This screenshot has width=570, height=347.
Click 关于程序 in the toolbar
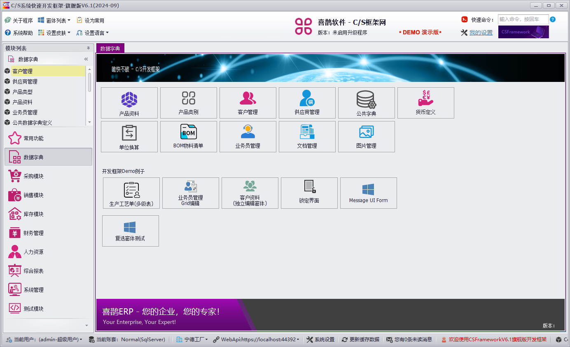pyautogui.click(x=19, y=21)
